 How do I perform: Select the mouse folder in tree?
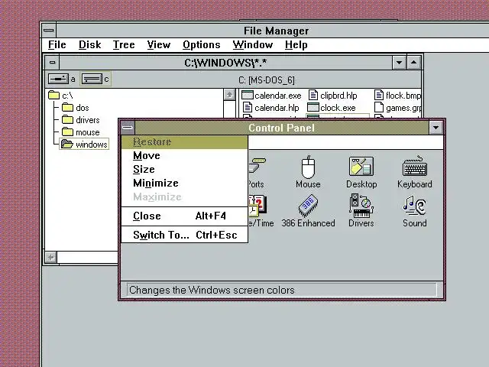click(x=81, y=132)
